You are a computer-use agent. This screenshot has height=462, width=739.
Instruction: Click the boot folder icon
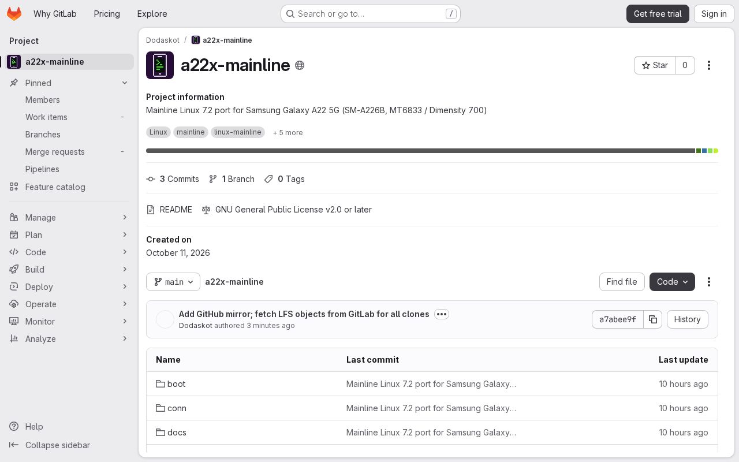click(x=161, y=384)
